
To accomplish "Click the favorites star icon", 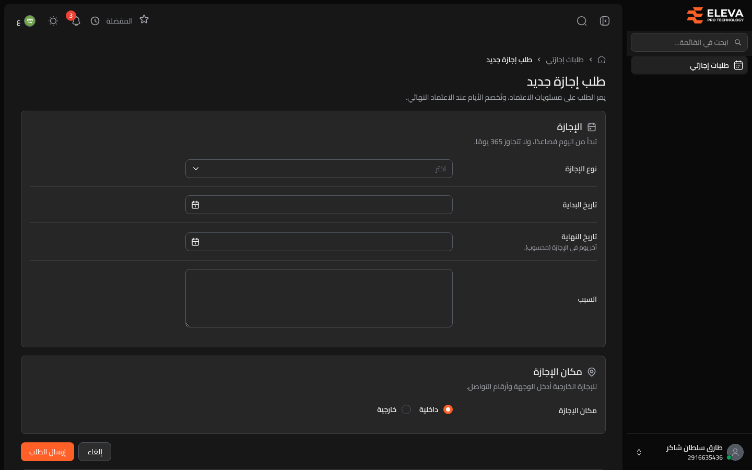I will [144, 20].
